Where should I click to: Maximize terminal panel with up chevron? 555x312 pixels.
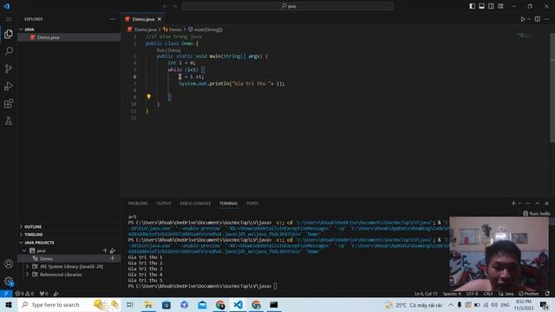point(538,204)
